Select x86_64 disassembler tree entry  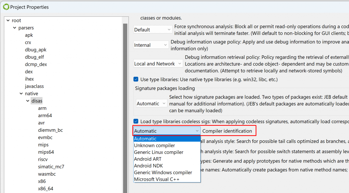pyautogui.click(x=45, y=189)
